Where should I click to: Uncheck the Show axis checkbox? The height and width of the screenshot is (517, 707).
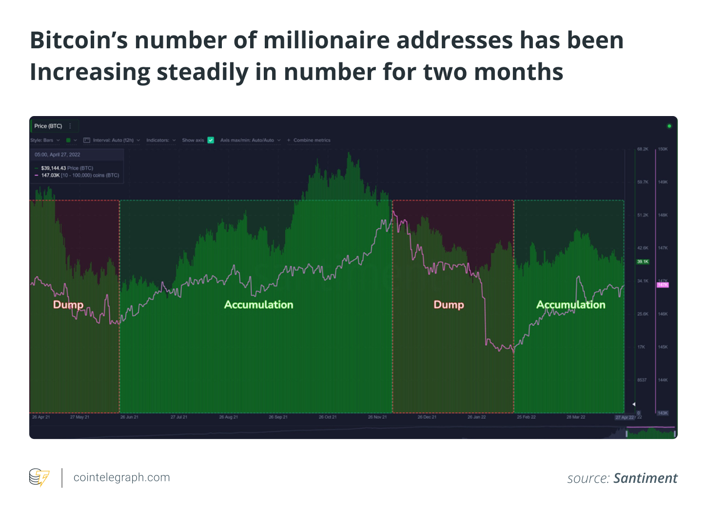point(211,140)
